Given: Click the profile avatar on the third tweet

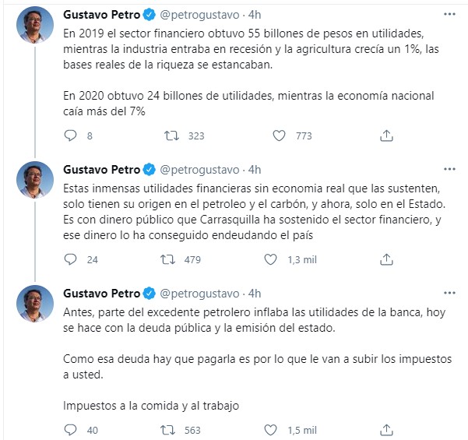Looking at the screenshot, I should pyautogui.click(x=35, y=303).
